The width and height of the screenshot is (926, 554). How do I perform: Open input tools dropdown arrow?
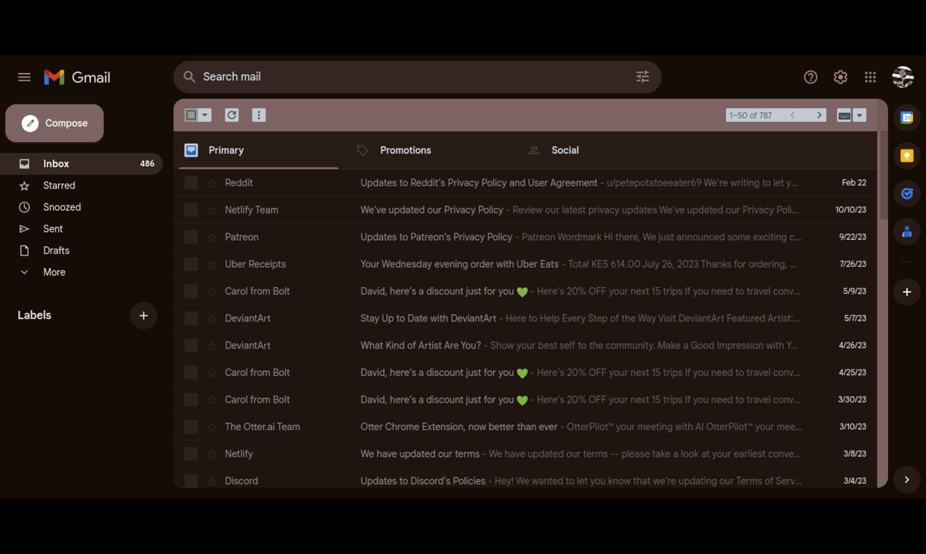pos(860,115)
